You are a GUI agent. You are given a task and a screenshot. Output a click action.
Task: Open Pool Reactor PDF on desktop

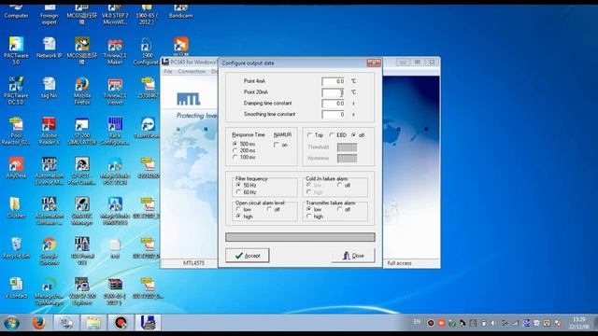tap(16, 131)
